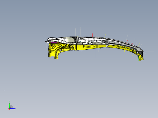This screenshot has height=118, width=158.
Task: Click the red origin ball of the view triad
Action: coord(9,109)
